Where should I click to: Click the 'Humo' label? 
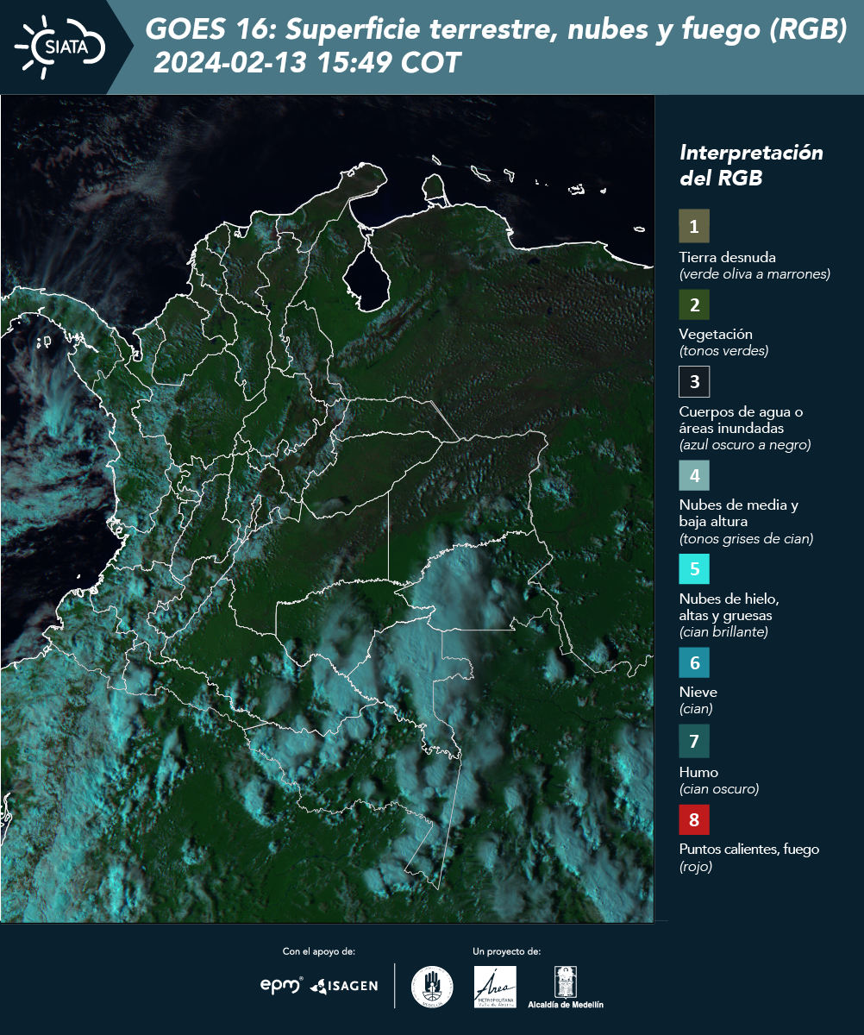pyautogui.click(x=698, y=772)
